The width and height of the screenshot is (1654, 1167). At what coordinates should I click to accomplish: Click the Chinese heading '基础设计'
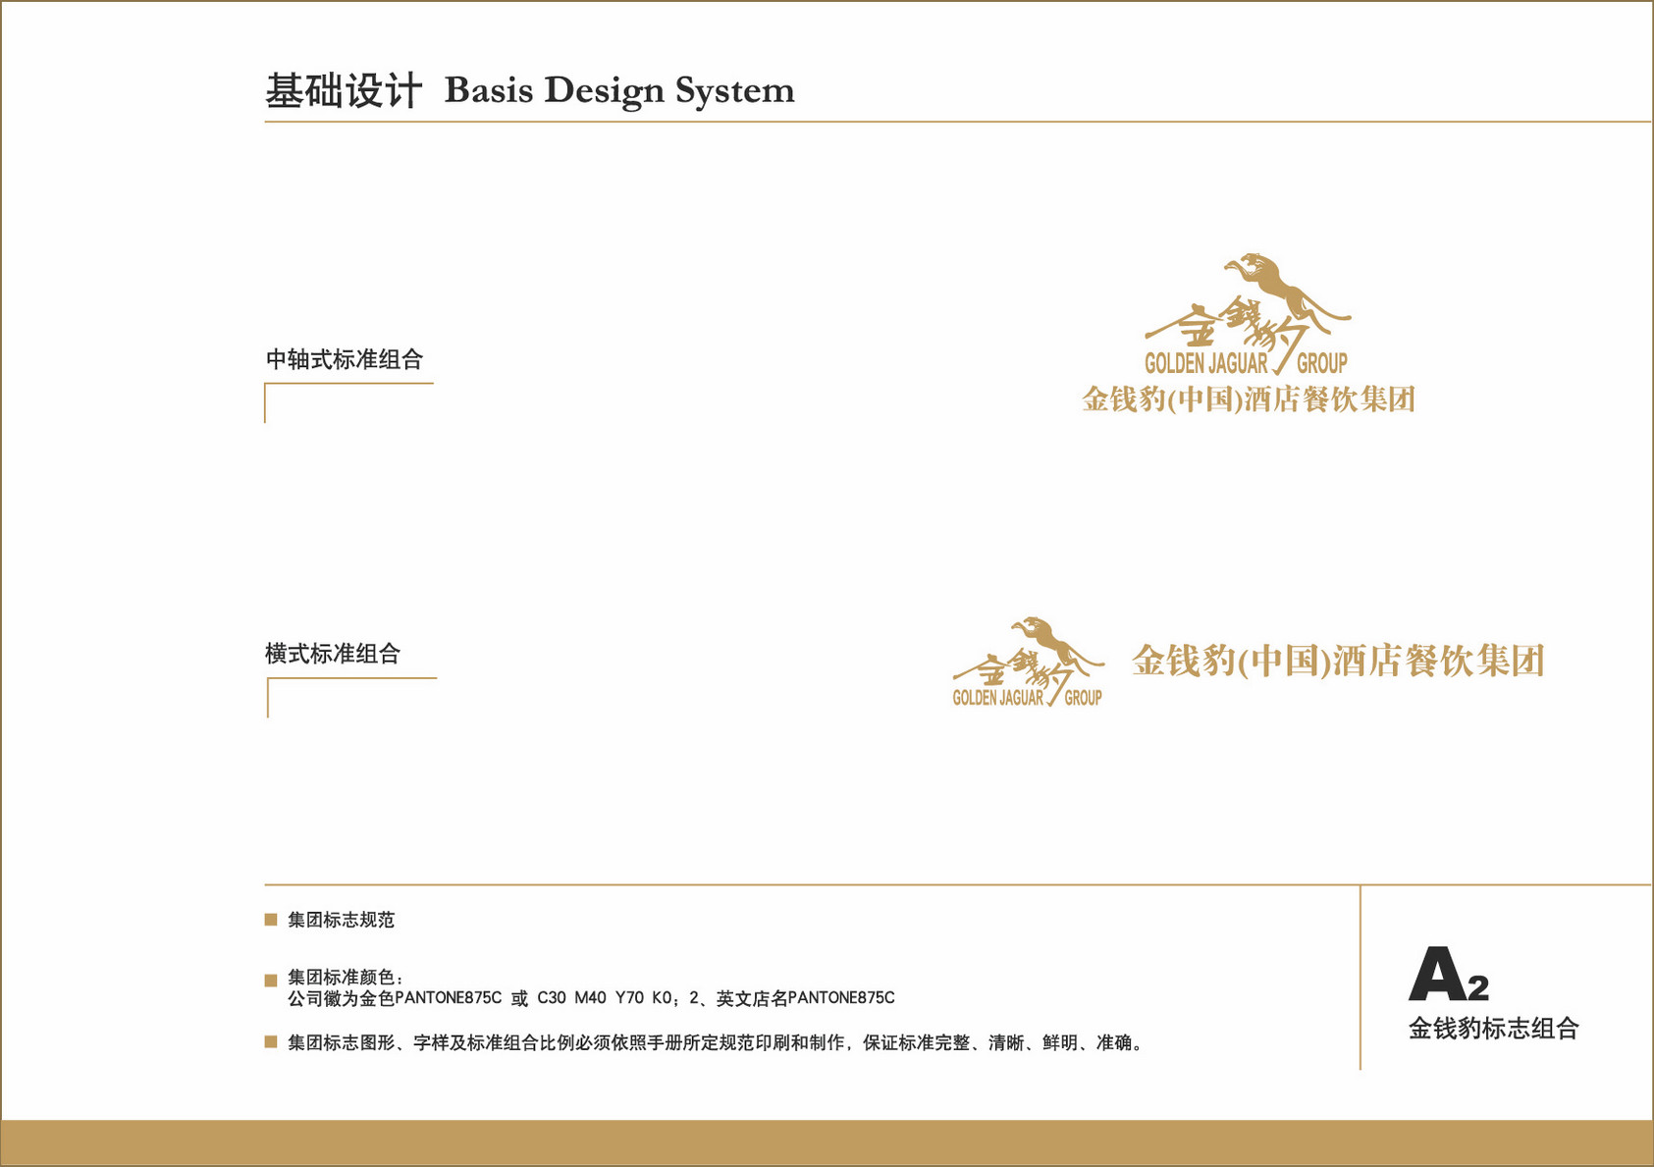(x=344, y=91)
